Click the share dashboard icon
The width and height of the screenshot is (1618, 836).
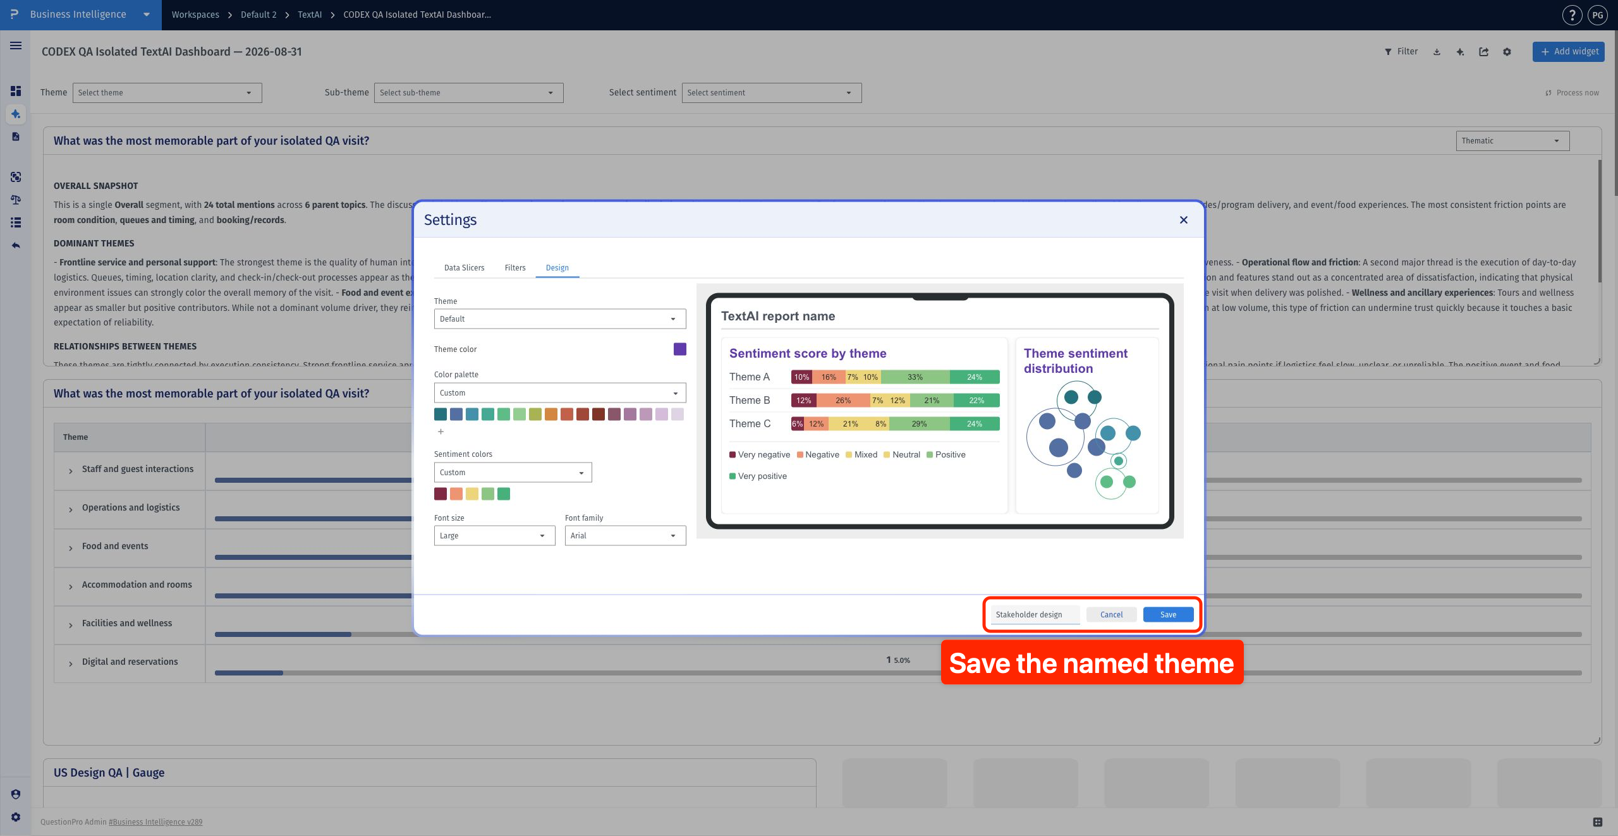(x=1483, y=52)
